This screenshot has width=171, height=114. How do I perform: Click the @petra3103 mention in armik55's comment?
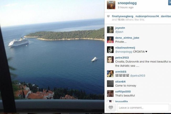137,76
